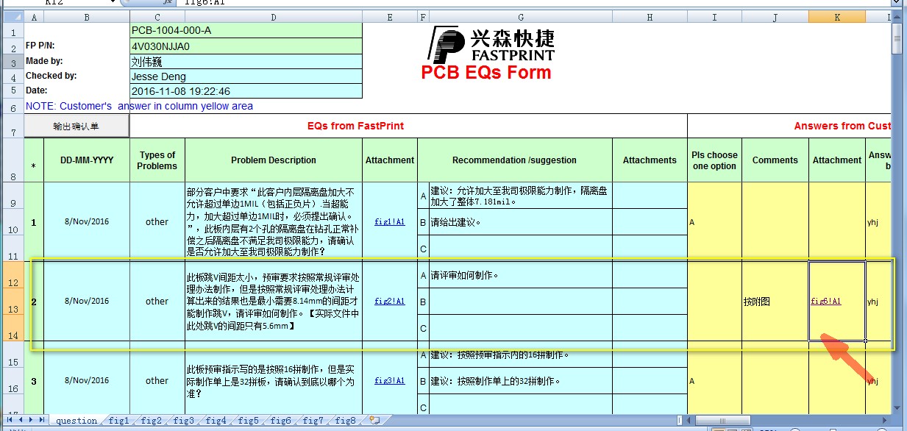Switch to the fig2 sheet tab
Viewport: 907px width, 431px height.
(151, 421)
